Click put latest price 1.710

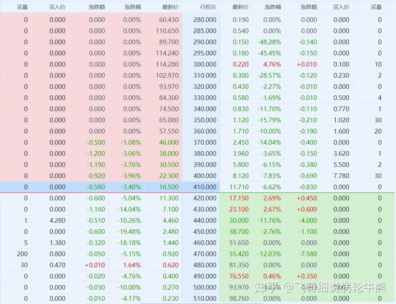click(241, 131)
